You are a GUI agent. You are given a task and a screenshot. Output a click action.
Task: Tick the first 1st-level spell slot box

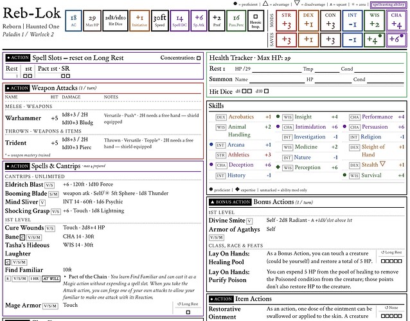coord(25,76)
